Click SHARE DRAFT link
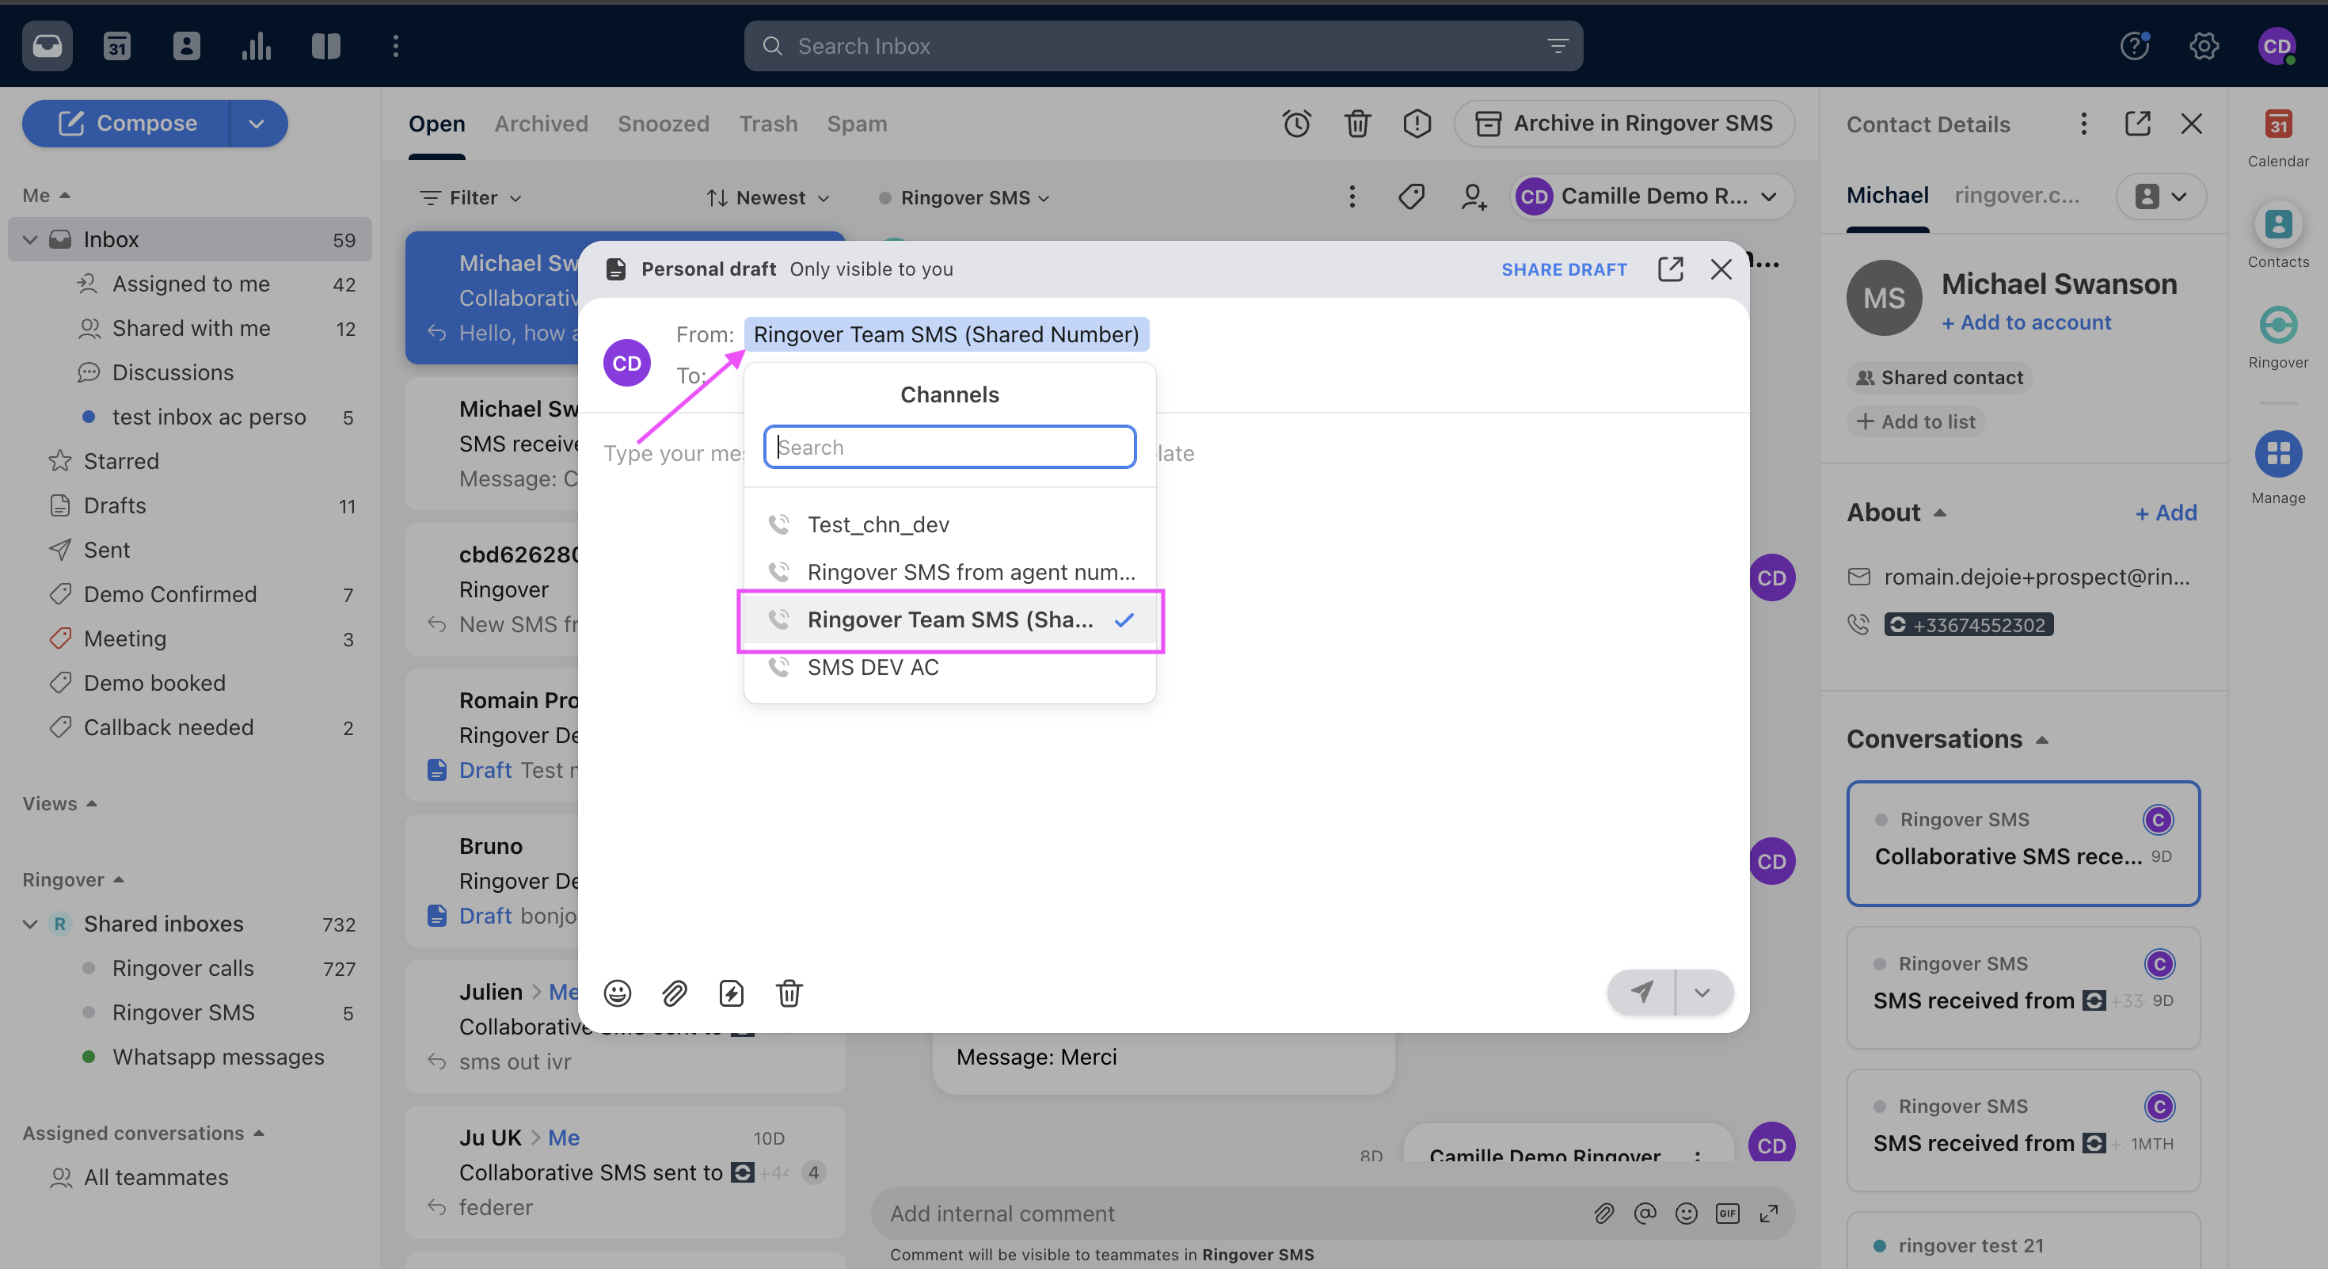The width and height of the screenshot is (2328, 1269). click(x=1563, y=269)
